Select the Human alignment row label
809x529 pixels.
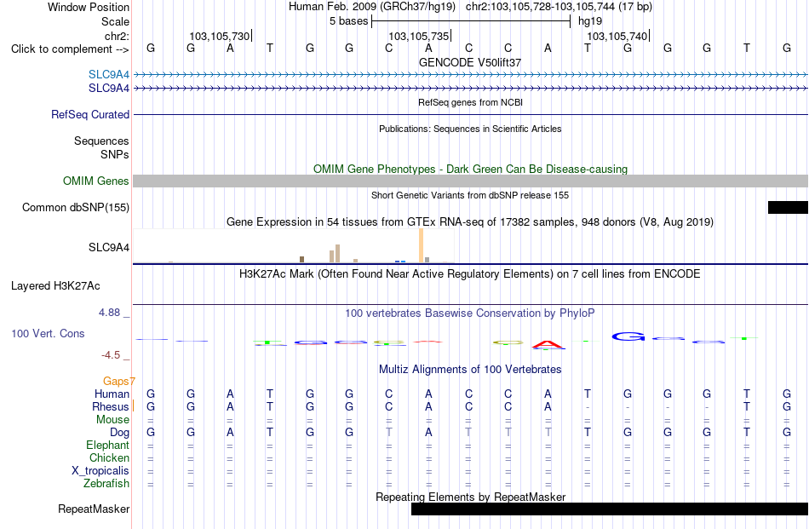tap(112, 394)
